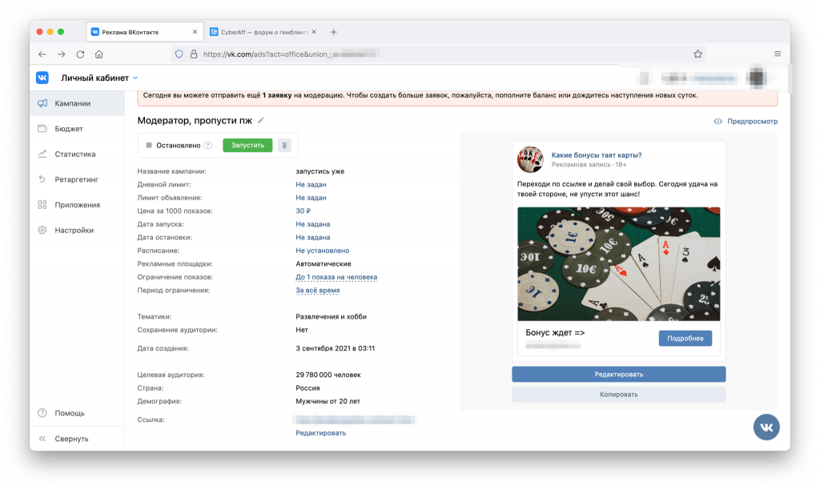Image resolution: width=820 pixels, height=490 pixels.
Task: Click the text Развлечения и хобби
Action: (331, 316)
